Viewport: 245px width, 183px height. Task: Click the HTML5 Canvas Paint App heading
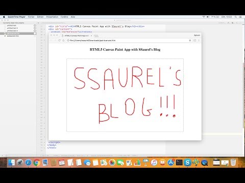click(x=125, y=49)
